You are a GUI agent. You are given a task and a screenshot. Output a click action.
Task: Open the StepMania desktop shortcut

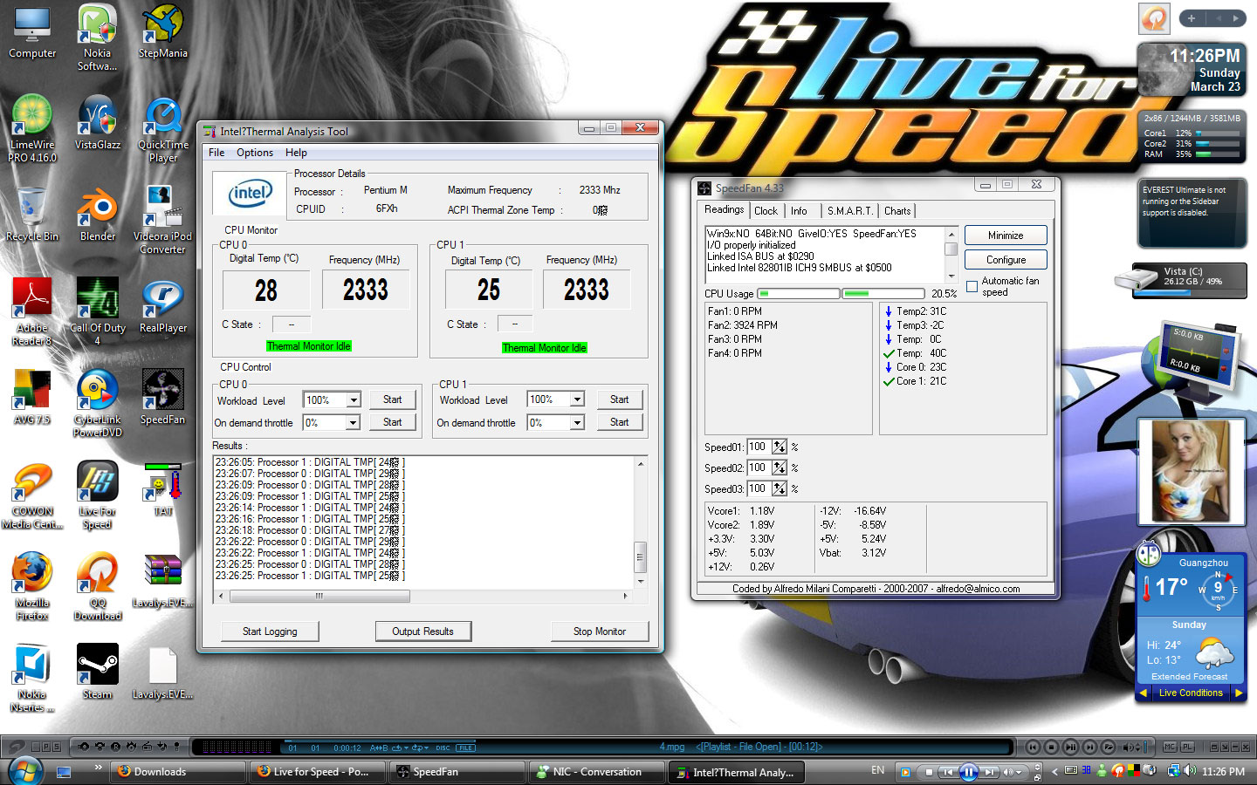162,32
